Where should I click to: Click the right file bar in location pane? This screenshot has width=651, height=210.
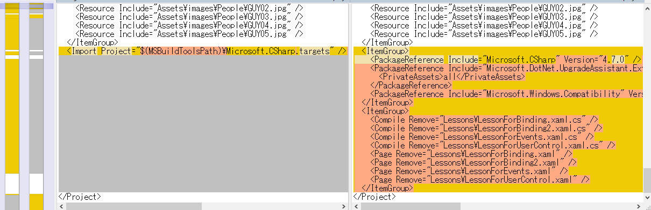coord(36,106)
